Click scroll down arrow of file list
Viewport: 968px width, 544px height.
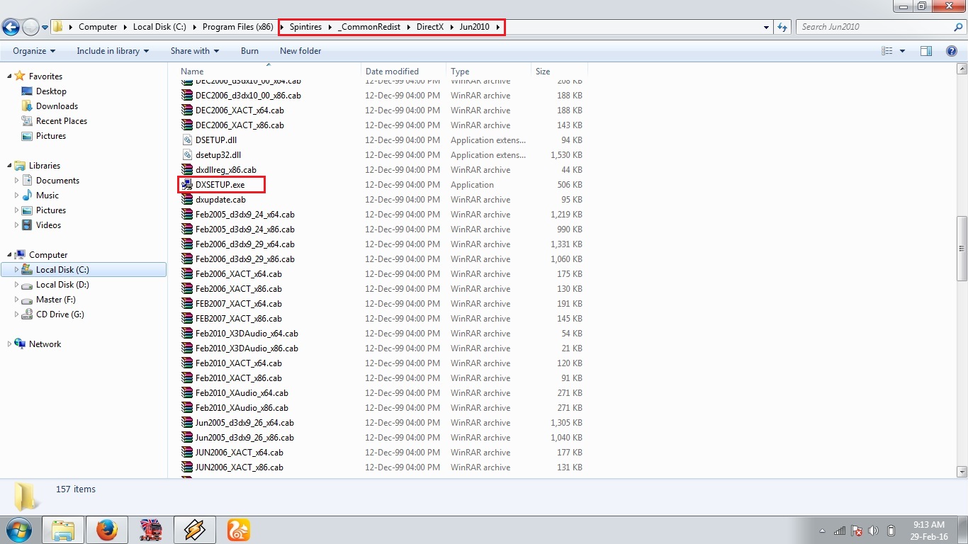point(962,472)
